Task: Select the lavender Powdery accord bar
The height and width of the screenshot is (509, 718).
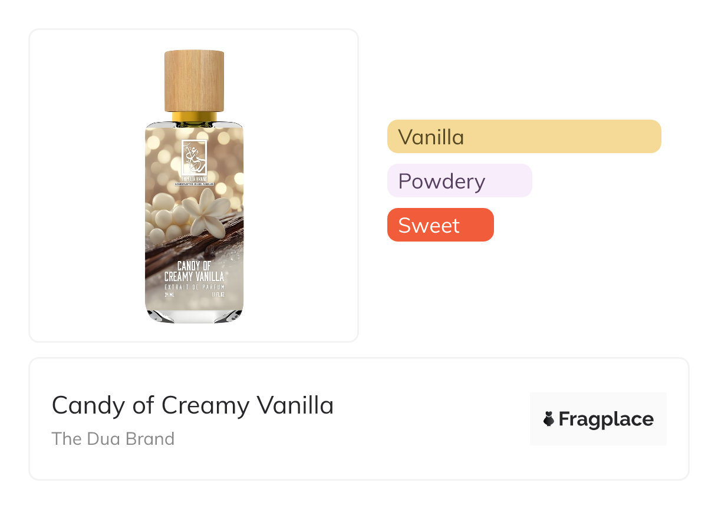Action: [460, 181]
